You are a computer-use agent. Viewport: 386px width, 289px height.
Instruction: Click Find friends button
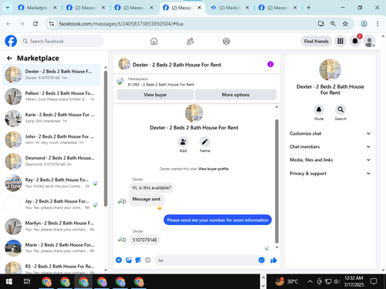317,41
